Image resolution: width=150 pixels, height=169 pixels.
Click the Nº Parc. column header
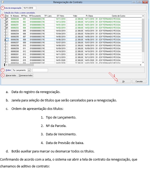coord(24,16)
